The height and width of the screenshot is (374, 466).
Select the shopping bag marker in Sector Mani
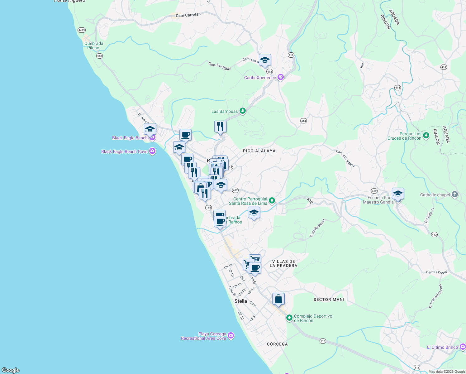(x=278, y=298)
